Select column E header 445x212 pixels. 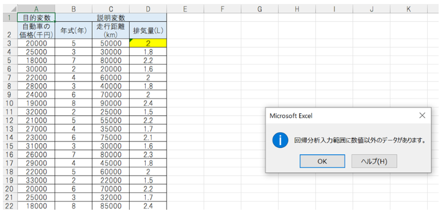[x=185, y=9]
